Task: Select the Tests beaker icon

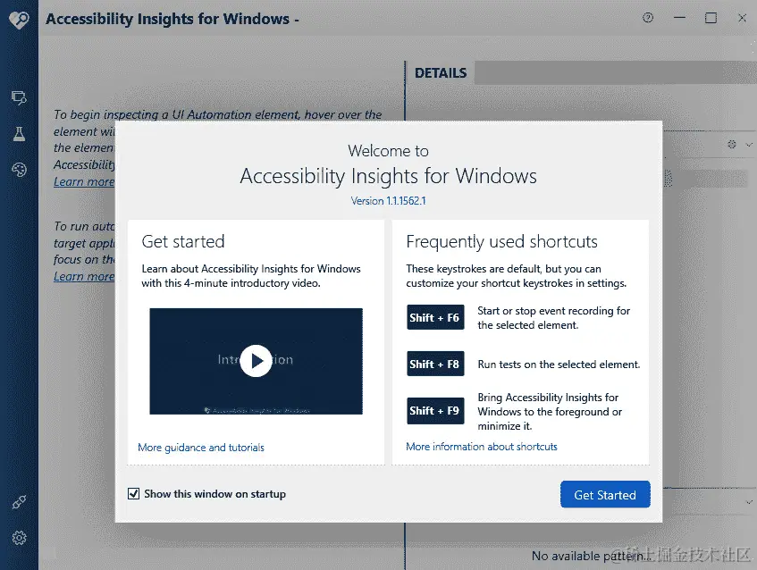Action: (x=19, y=133)
